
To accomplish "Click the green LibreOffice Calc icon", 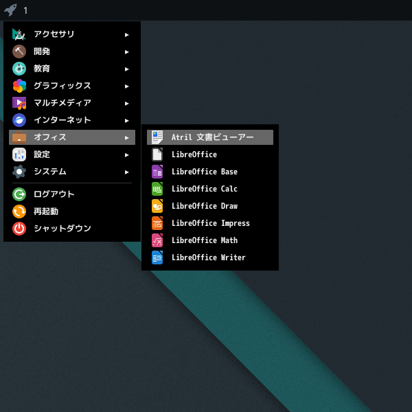I will [x=157, y=189].
